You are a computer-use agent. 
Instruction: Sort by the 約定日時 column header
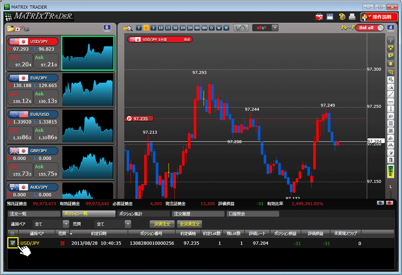[x=99, y=233]
